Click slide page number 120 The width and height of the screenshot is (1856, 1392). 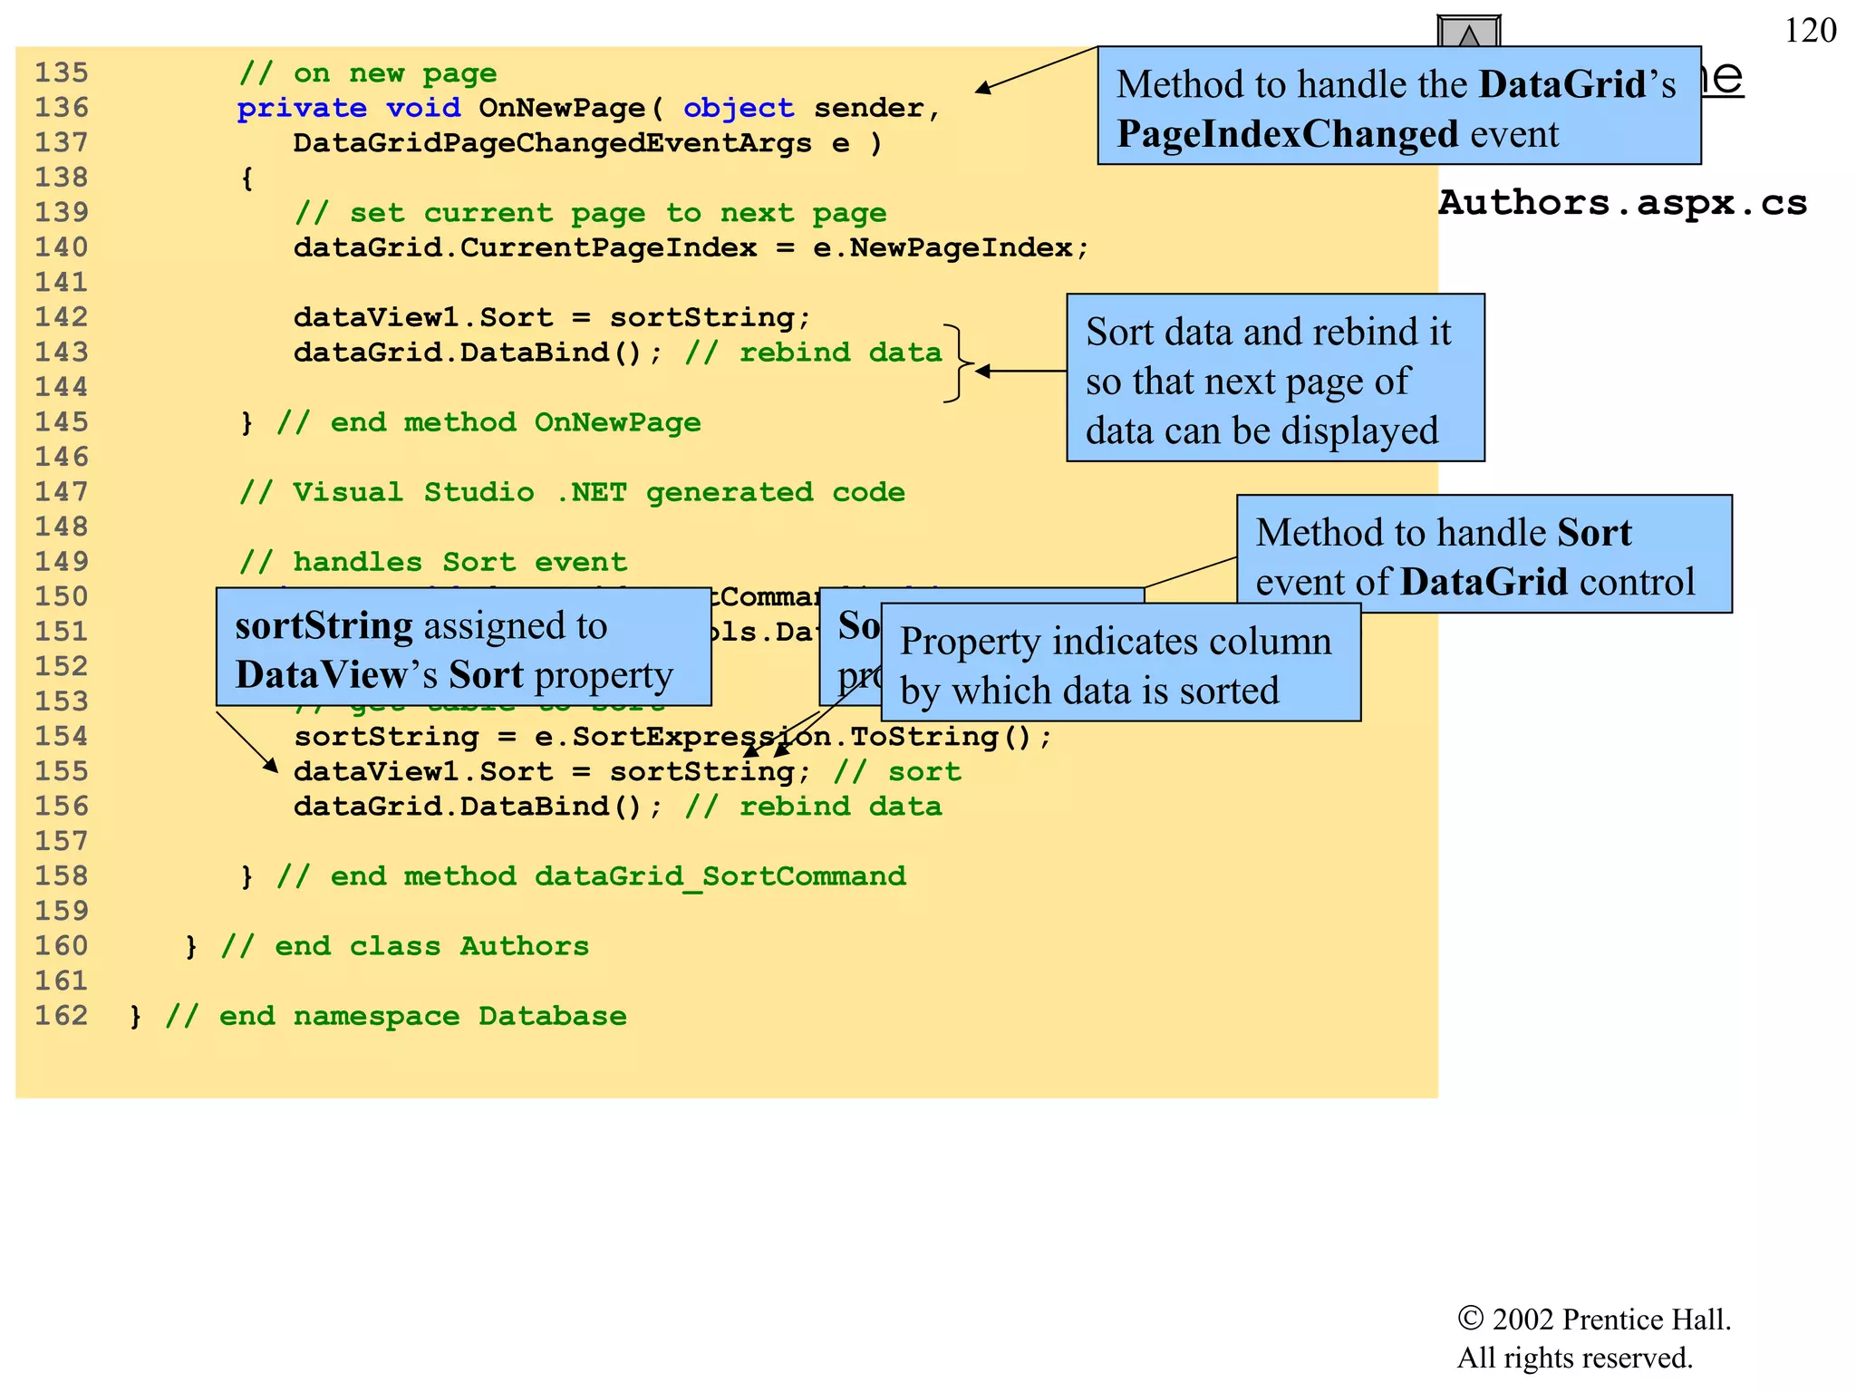coord(1810,31)
